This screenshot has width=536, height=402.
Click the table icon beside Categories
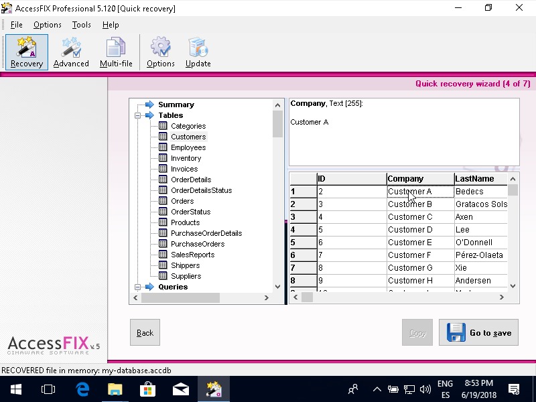(163, 126)
